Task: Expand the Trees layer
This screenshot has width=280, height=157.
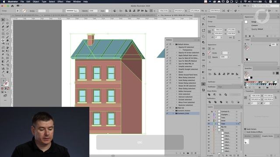Action: 216,117
